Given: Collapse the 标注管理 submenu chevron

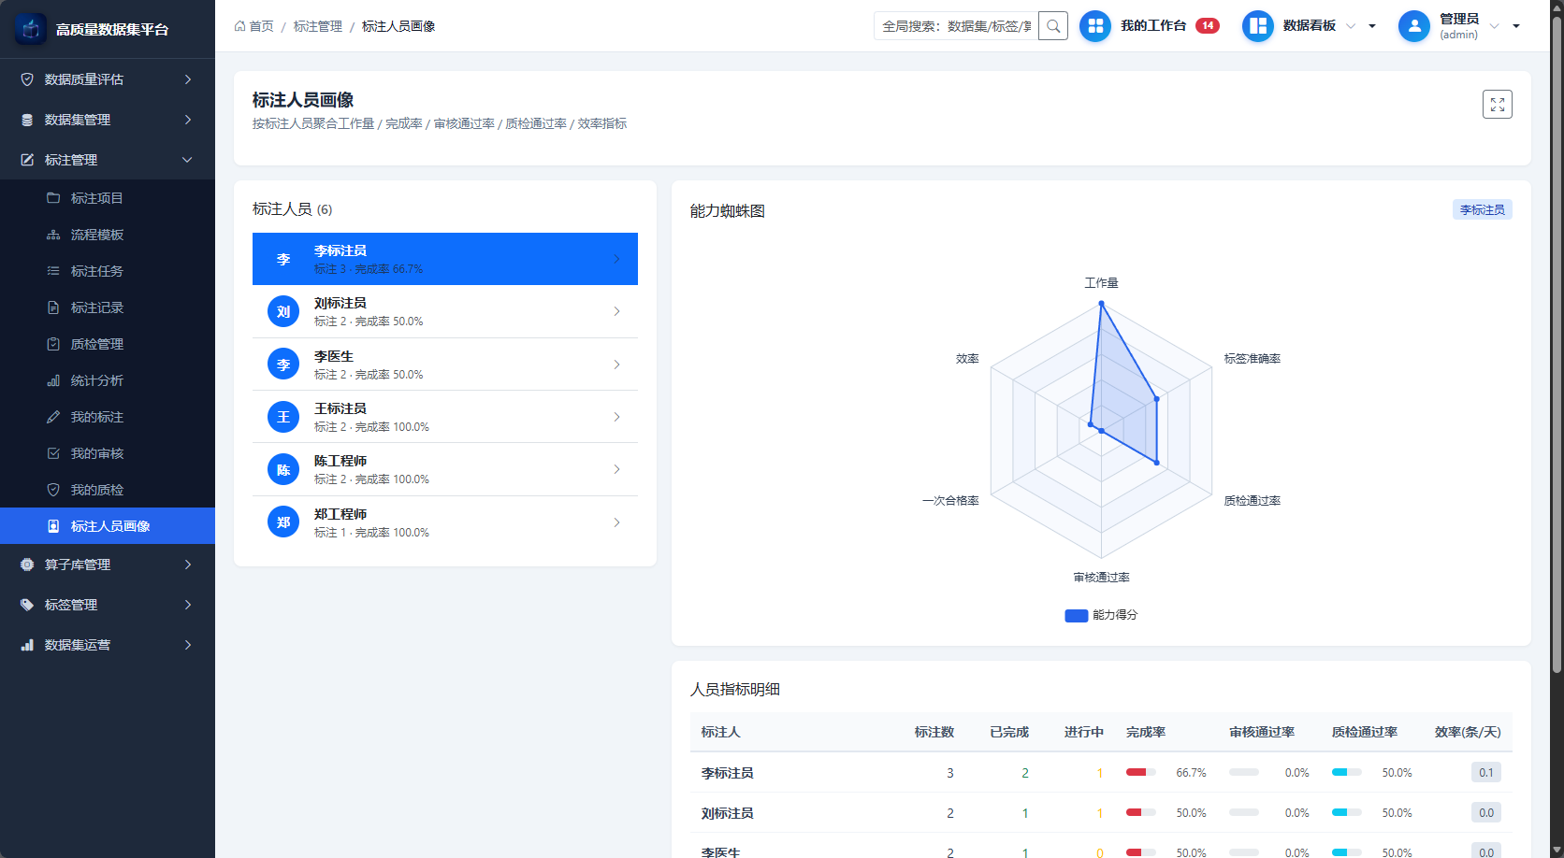Looking at the screenshot, I should tap(188, 160).
